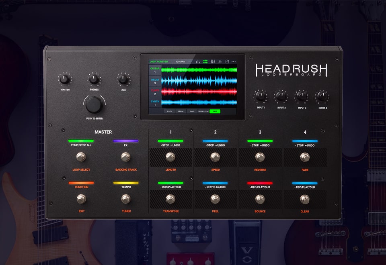Click track 1 REC/PLAY/DUB footswitch

pos(170,199)
